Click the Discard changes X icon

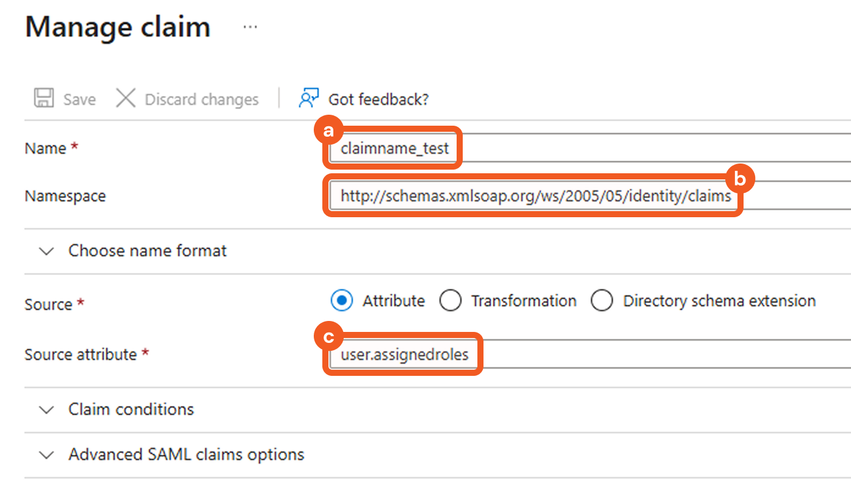[126, 98]
